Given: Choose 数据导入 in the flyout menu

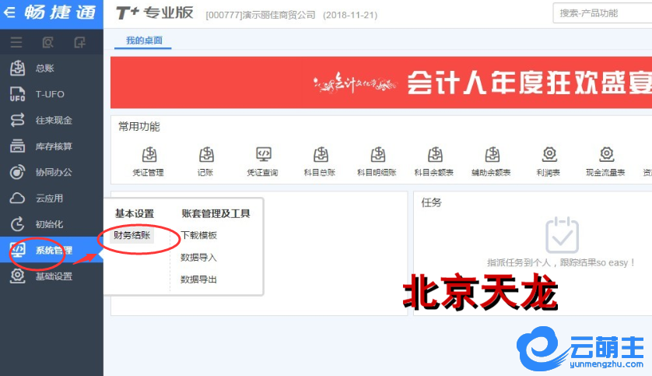Looking at the screenshot, I should (x=198, y=257).
